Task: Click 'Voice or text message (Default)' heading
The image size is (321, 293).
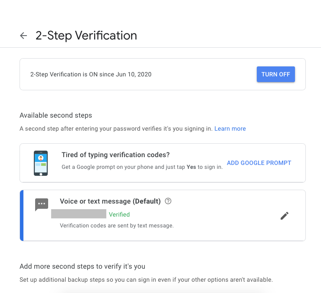Action: 110,201
